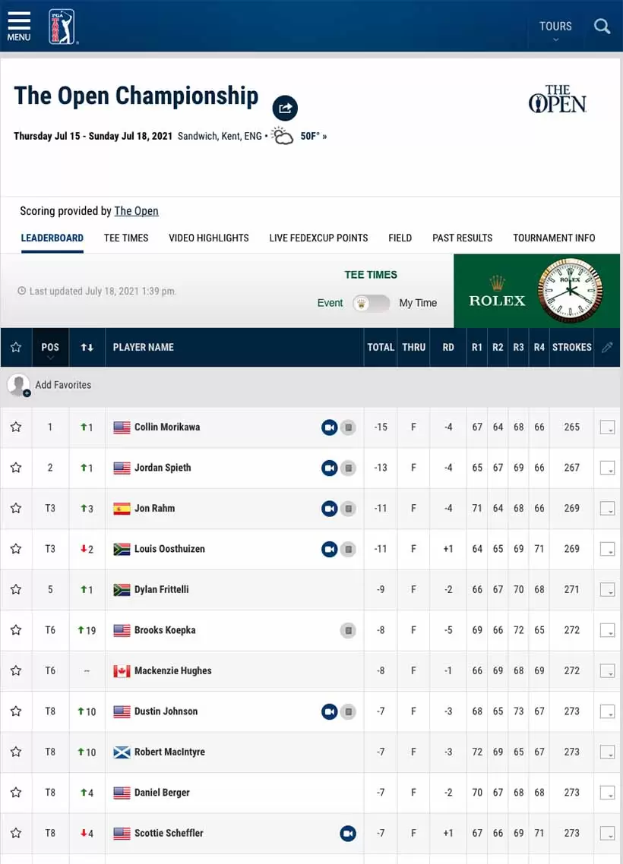Open Brooks Koepka's scorecard icon
Viewport: 623px width, 864px height.
(x=348, y=630)
